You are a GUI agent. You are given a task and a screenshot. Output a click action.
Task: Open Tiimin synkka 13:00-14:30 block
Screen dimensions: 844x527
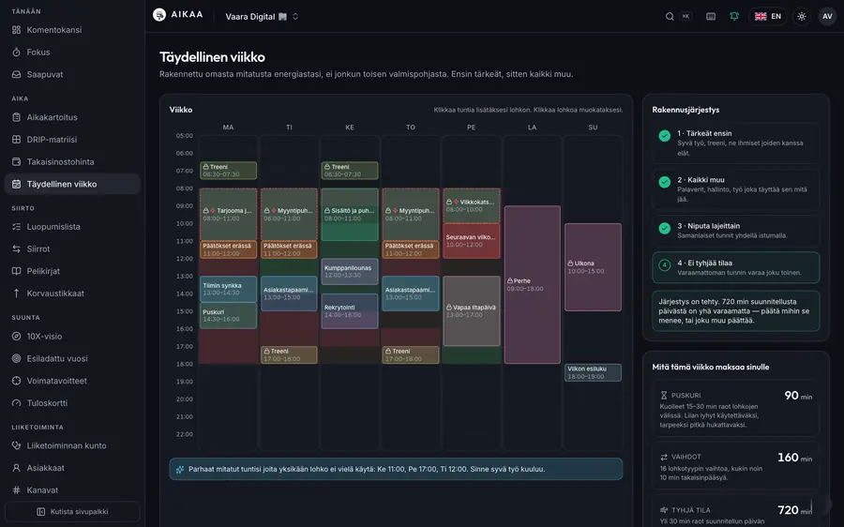228,289
